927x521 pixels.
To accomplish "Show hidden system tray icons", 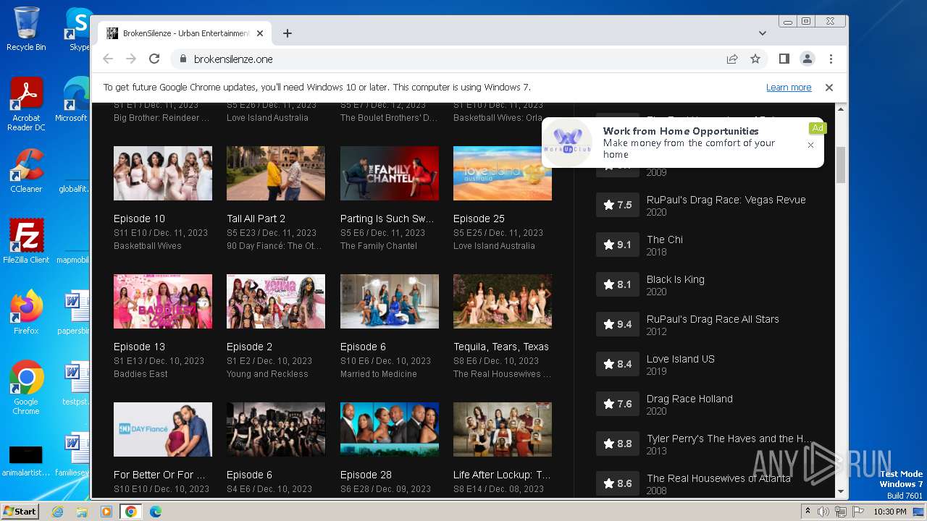I will [808, 512].
